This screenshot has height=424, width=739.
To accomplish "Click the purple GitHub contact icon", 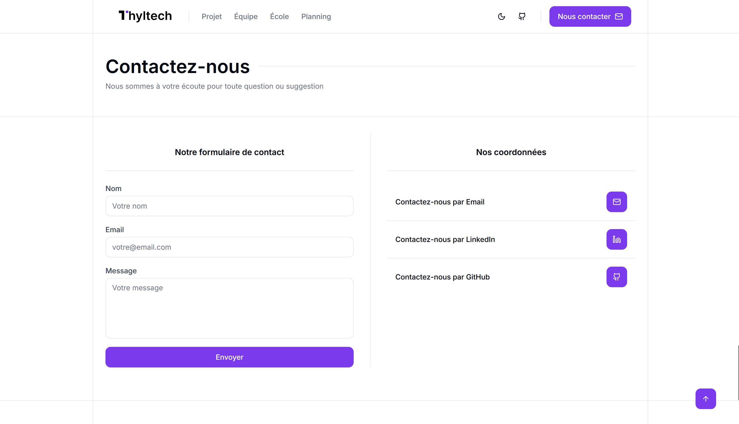I will click(x=616, y=277).
